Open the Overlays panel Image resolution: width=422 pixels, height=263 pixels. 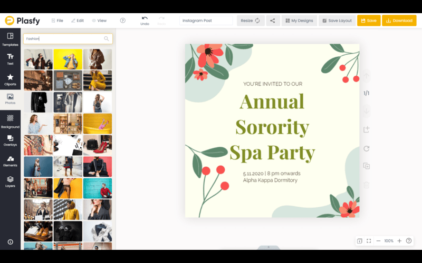pos(10,140)
